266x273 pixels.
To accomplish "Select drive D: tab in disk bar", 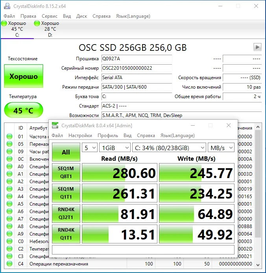I will [x=50, y=29].
